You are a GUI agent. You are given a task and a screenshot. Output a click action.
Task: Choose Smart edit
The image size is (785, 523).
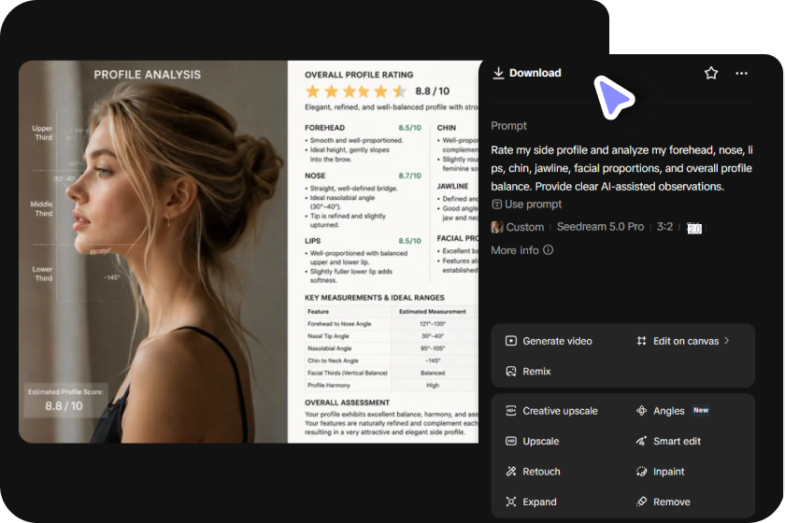tap(668, 442)
